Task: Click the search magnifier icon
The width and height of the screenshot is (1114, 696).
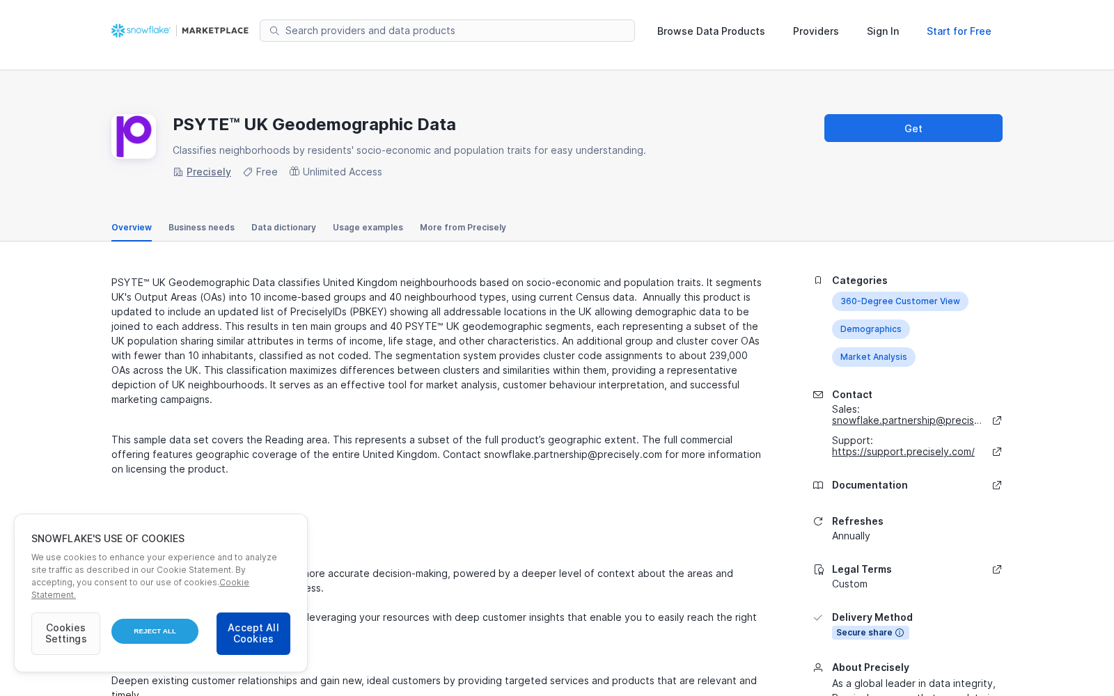Action: tap(274, 31)
